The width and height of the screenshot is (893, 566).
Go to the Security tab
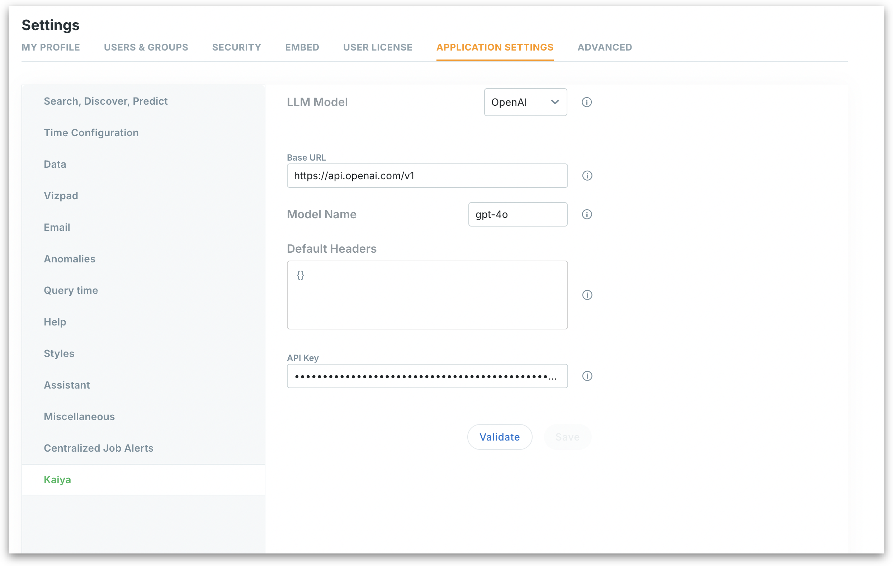[236, 47]
